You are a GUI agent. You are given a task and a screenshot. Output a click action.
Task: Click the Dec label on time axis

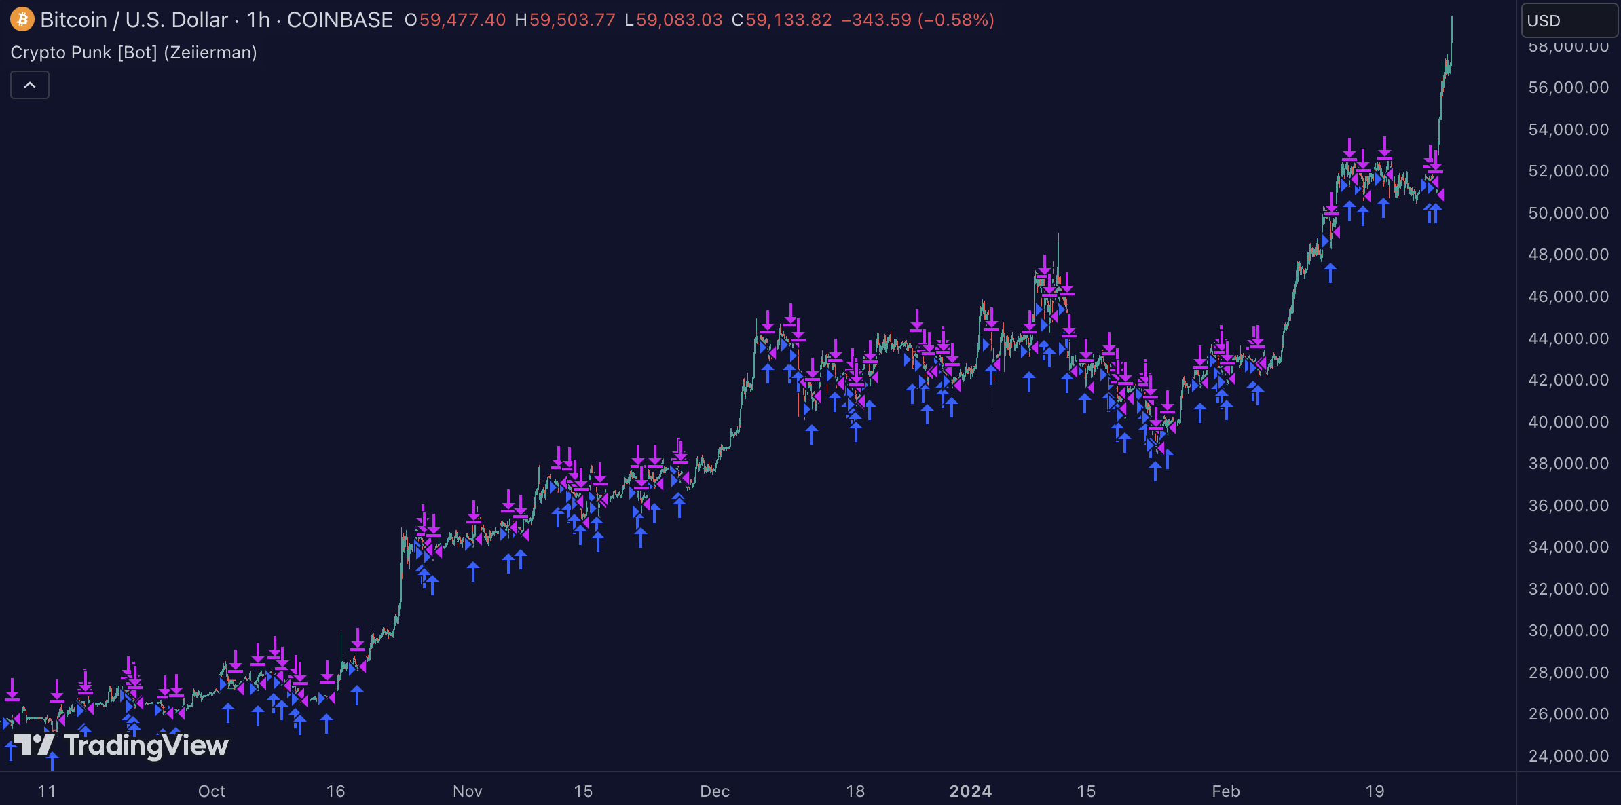(x=714, y=791)
